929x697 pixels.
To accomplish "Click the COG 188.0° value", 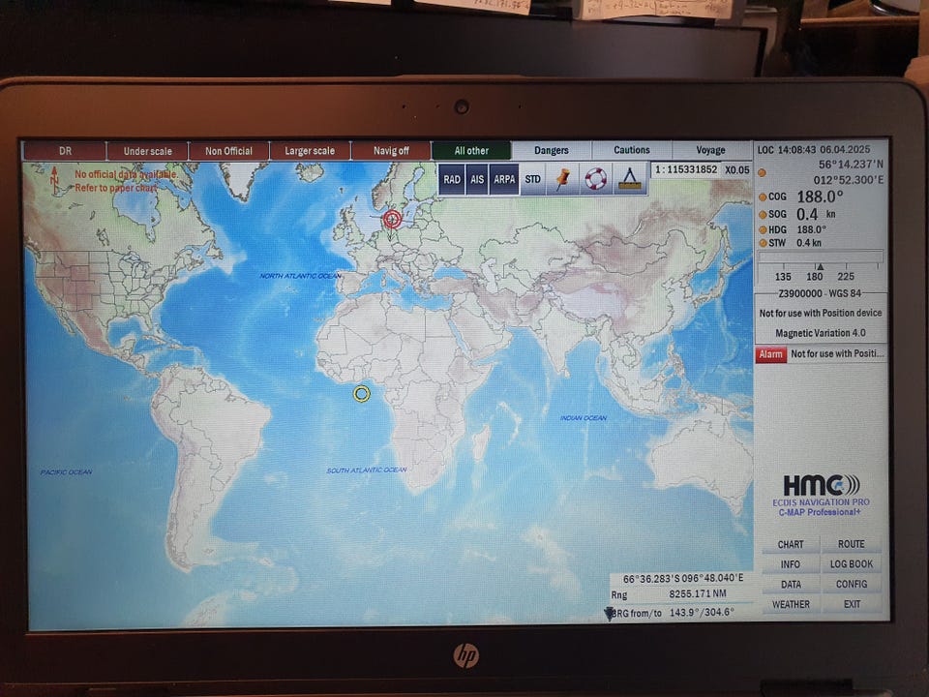I will pos(820,197).
